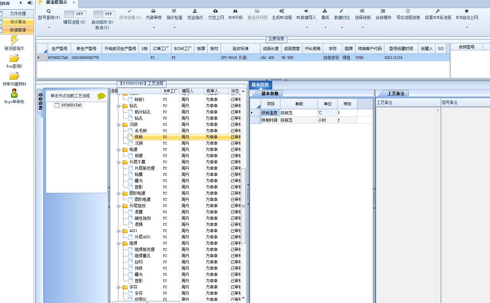Click 保存信息 toolbar button
The image size is (490, 303).
[x=130, y=15]
